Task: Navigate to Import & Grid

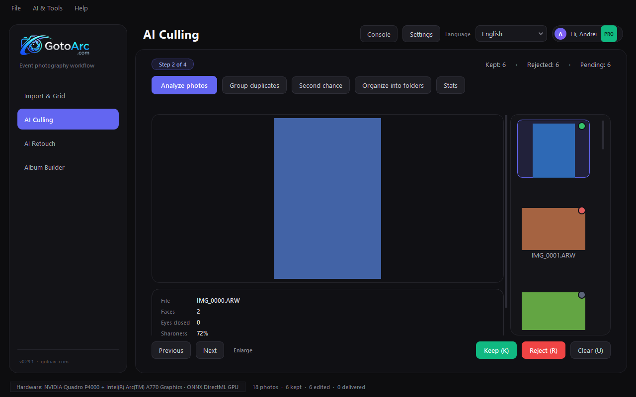Action: point(68,96)
